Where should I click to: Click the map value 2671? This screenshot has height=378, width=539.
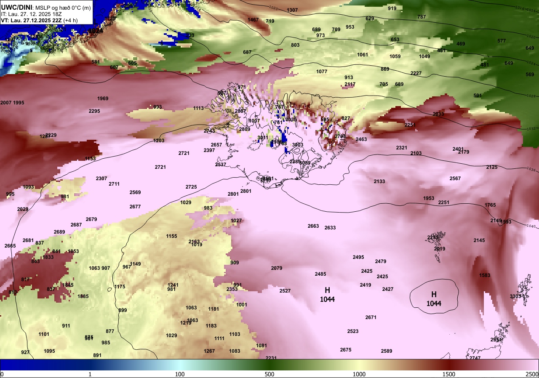371,317
